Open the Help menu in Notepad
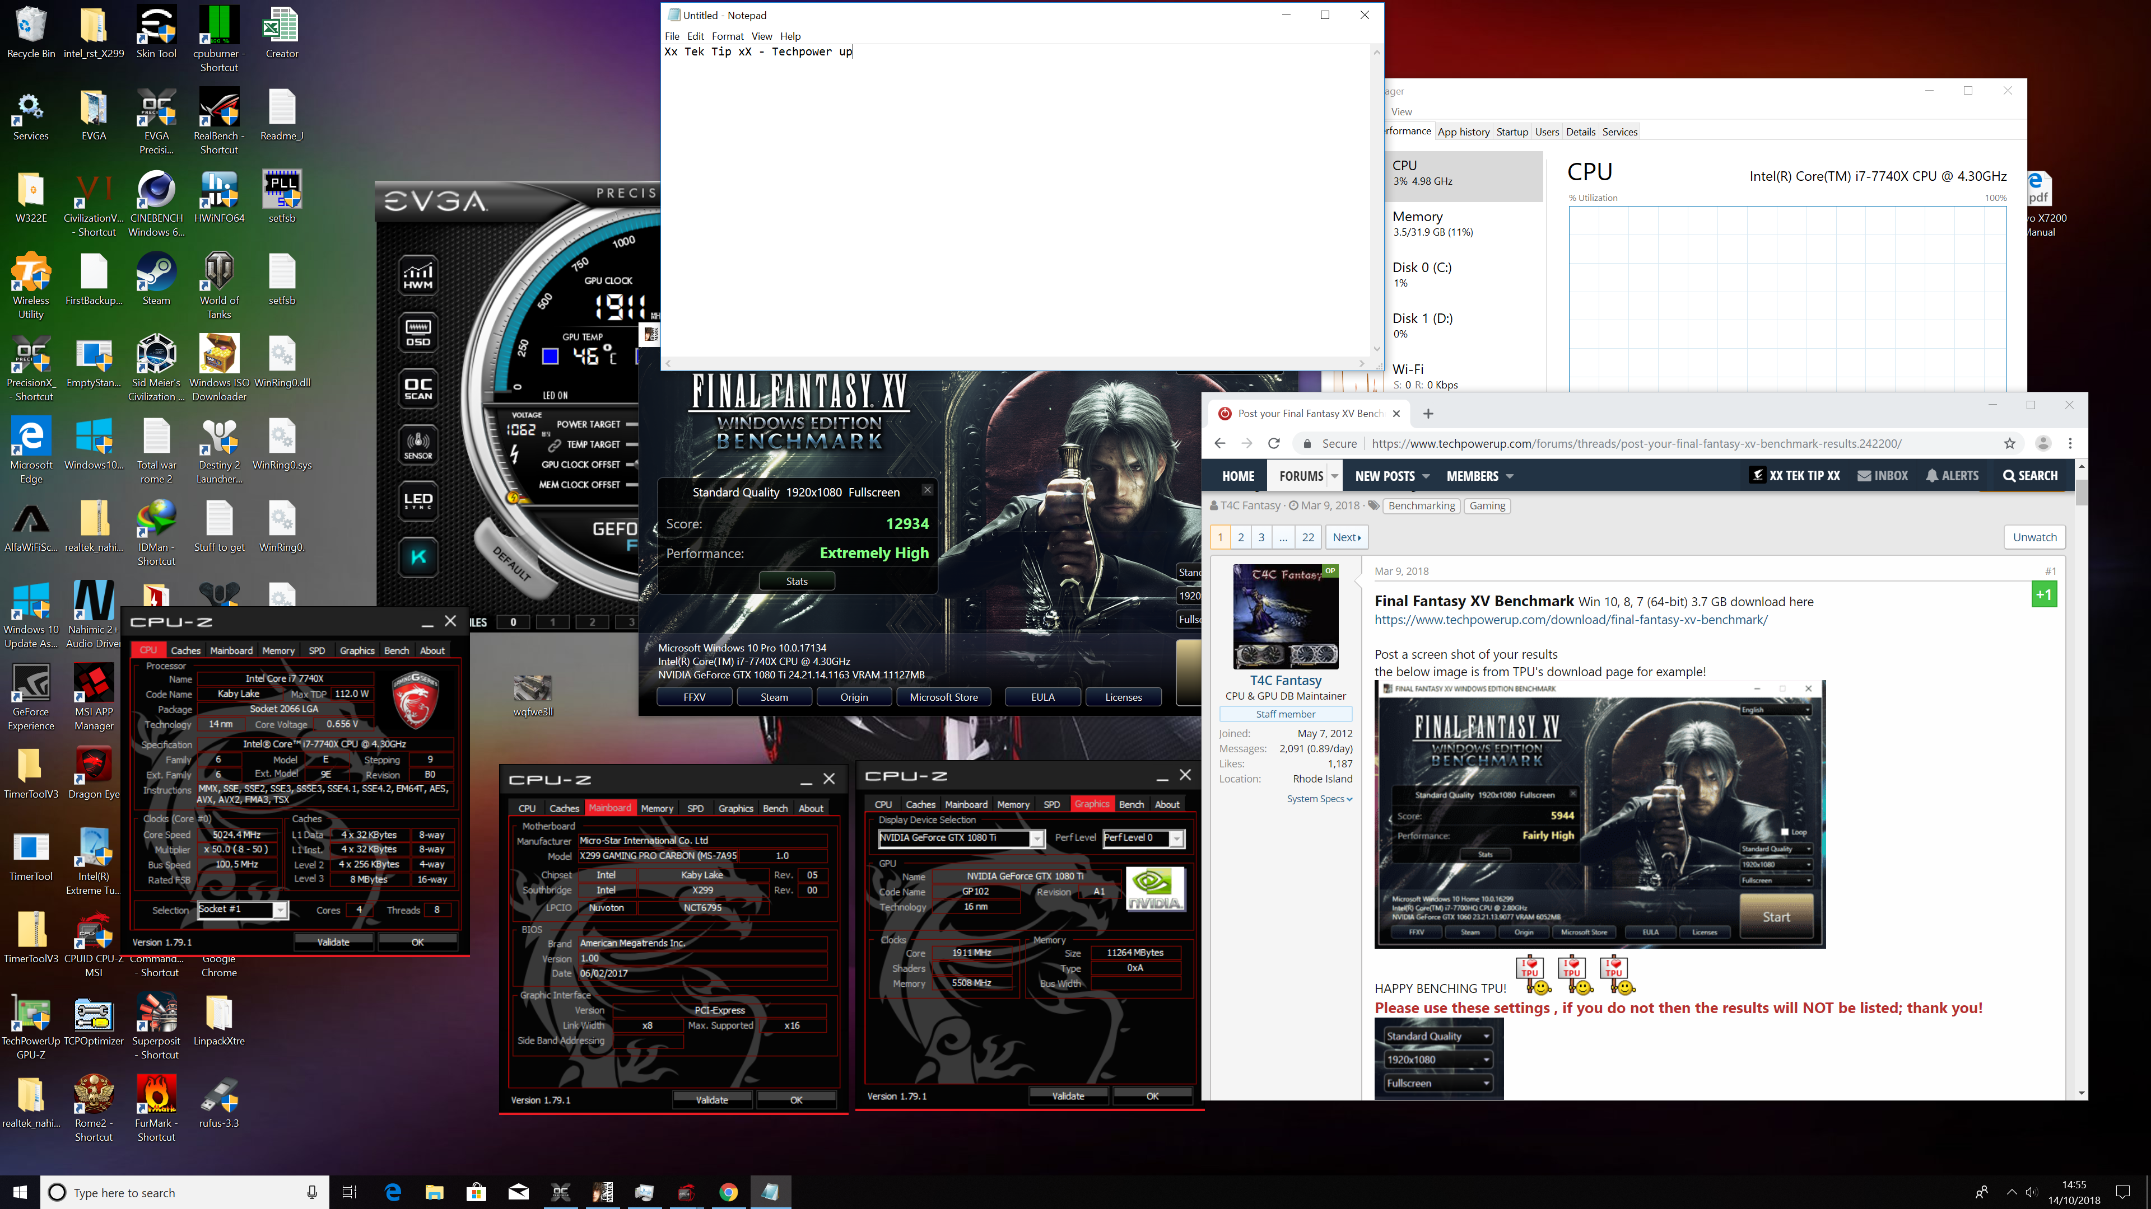This screenshot has height=1209, width=2151. 790,36
